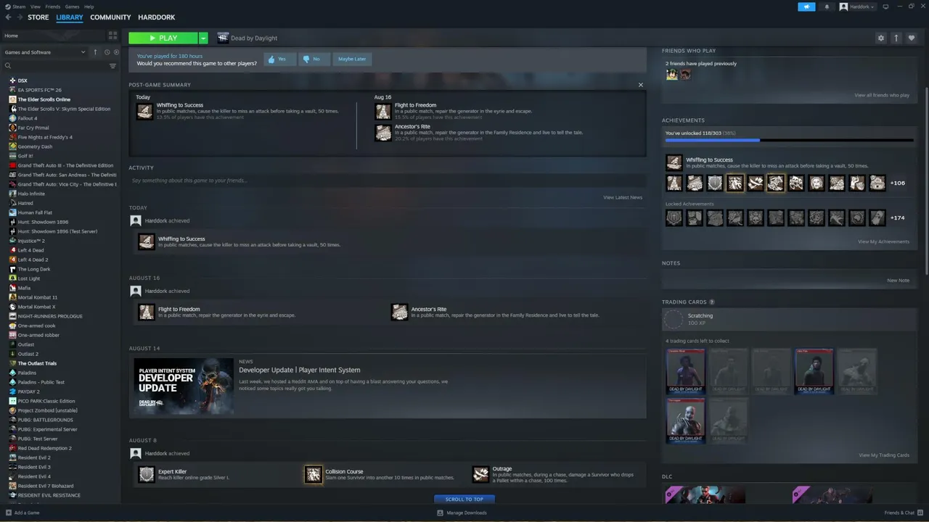Screen dimensions: 929x522
Task: Open the Help menu
Action: tap(89, 7)
